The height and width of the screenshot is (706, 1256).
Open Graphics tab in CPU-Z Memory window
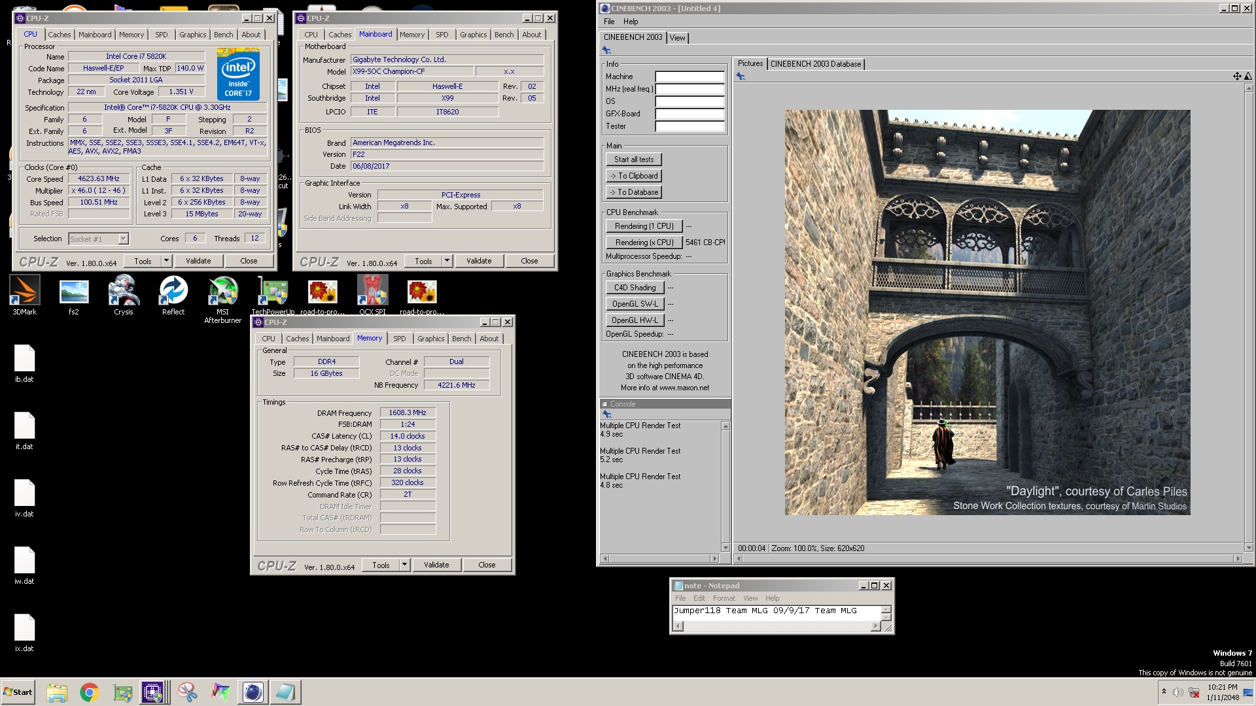pyautogui.click(x=431, y=339)
